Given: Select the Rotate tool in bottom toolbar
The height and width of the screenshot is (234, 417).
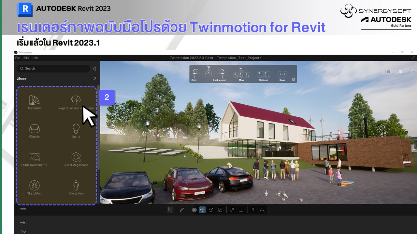Looking at the screenshot, I should (211, 210).
